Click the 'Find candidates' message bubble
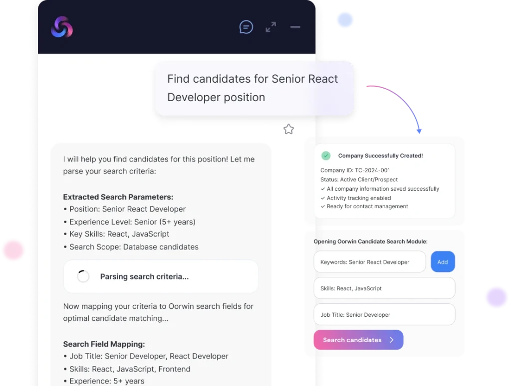 tap(254, 88)
